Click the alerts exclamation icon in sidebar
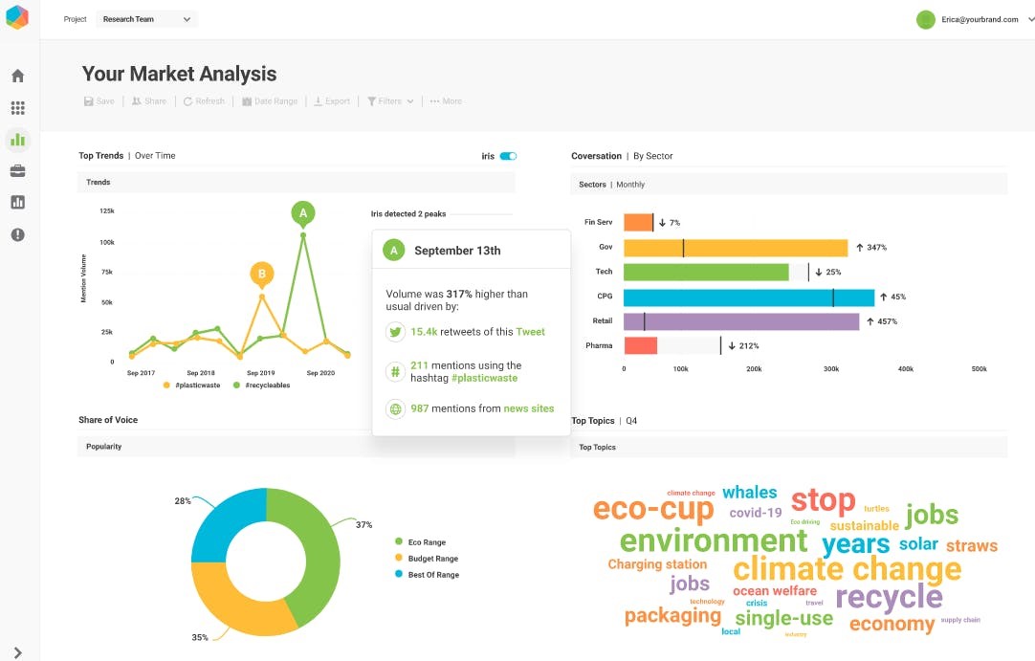The width and height of the screenshot is (1035, 661). pos(17,234)
